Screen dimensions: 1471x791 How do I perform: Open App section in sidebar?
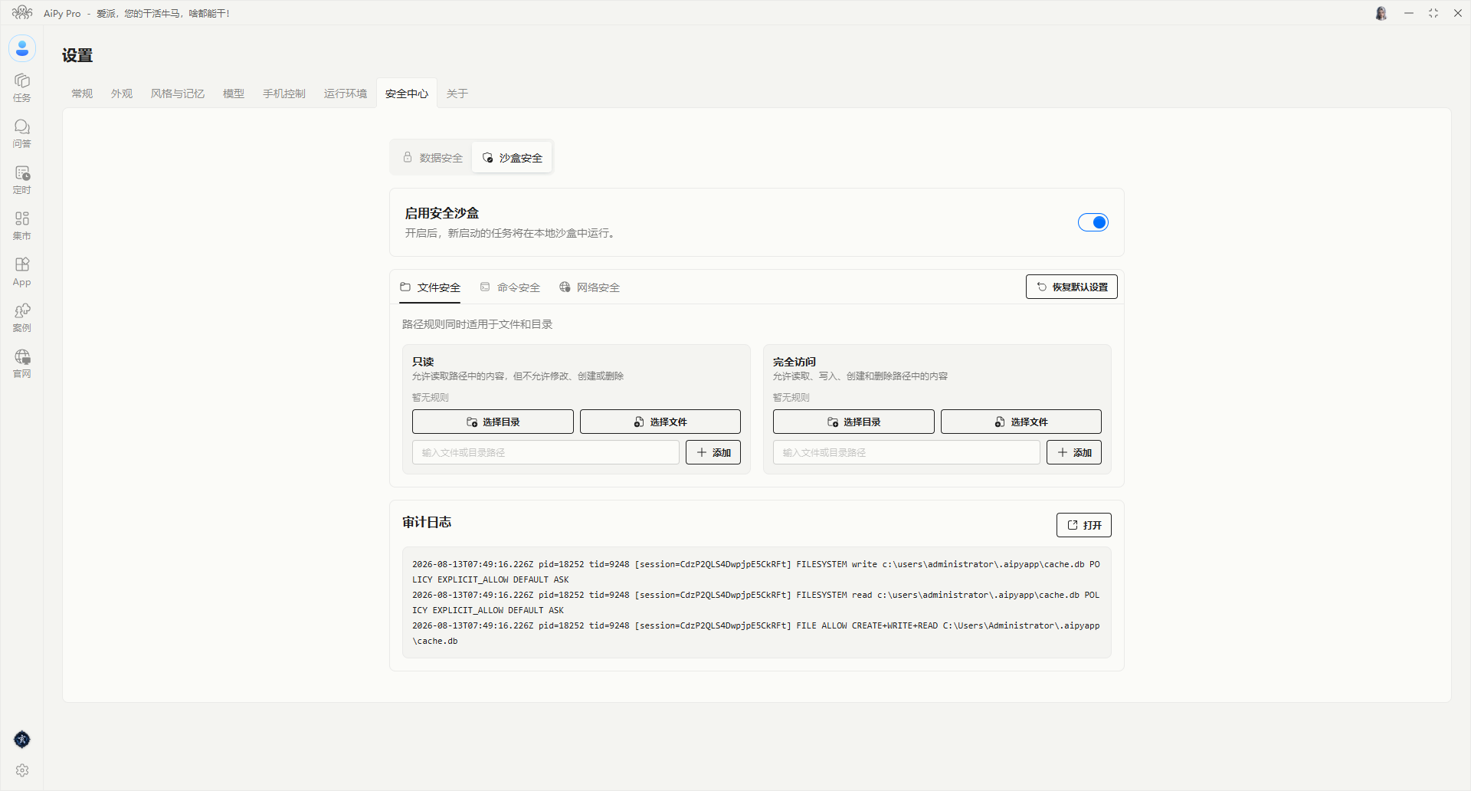(x=22, y=271)
